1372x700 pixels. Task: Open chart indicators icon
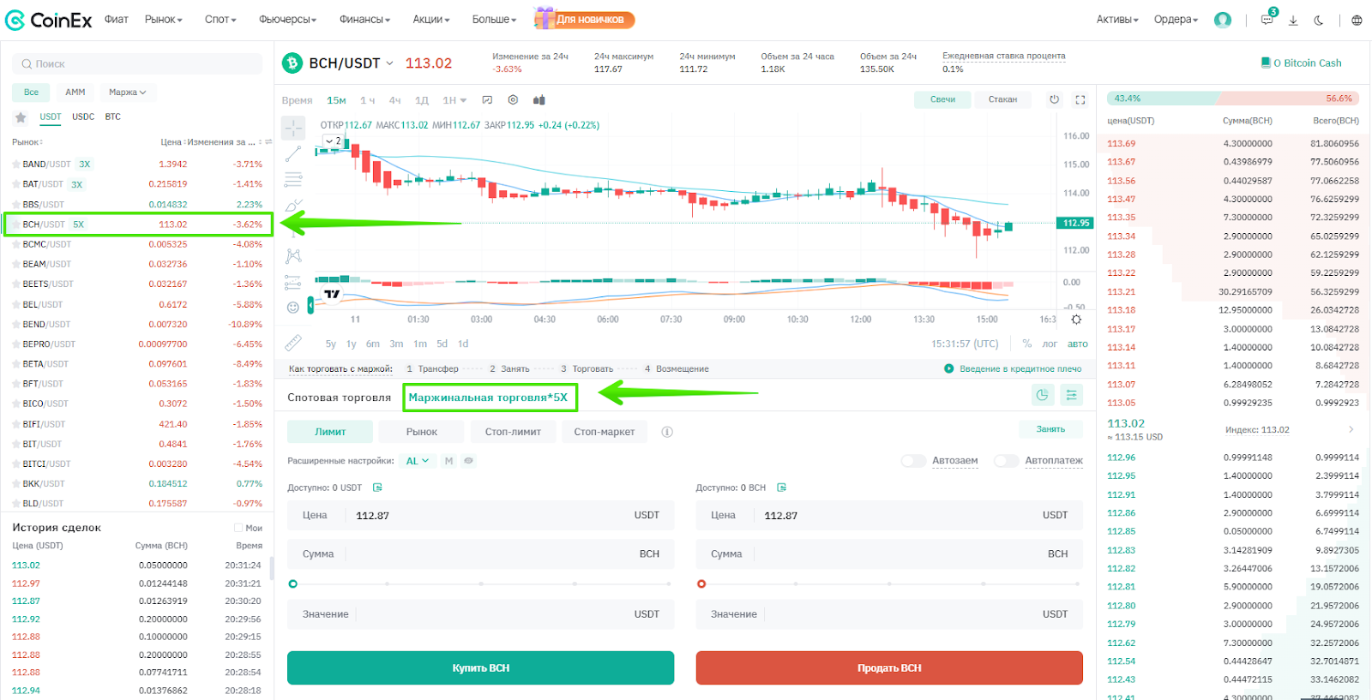pos(487,100)
